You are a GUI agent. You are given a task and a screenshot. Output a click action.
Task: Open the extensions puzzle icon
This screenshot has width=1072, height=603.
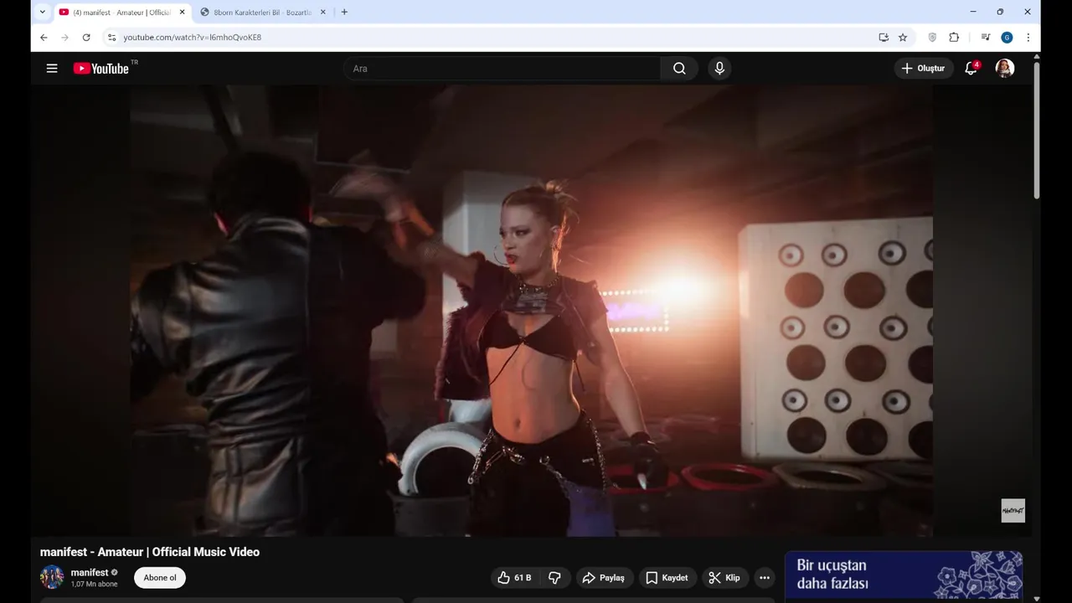(x=954, y=38)
